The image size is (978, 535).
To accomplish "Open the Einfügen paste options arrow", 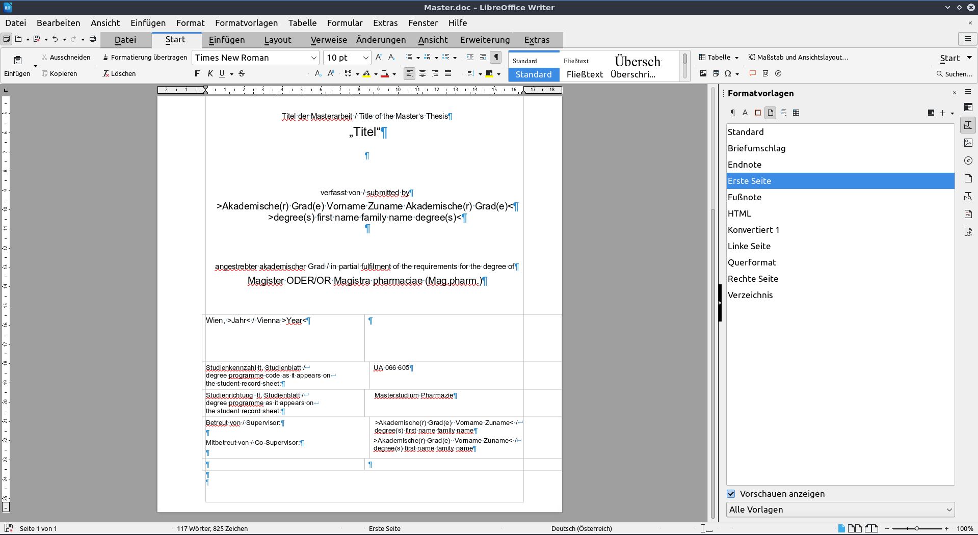I will click(35, 66).
